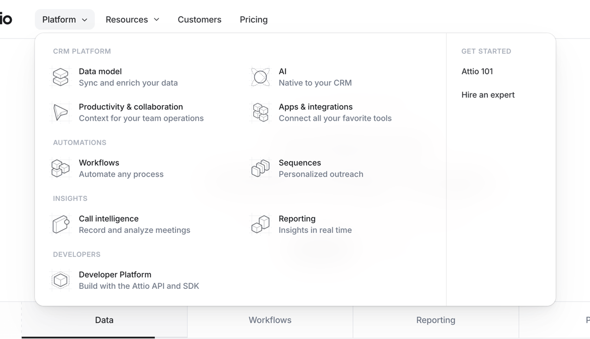Expand the Platform menu chevron

(84, 20)
